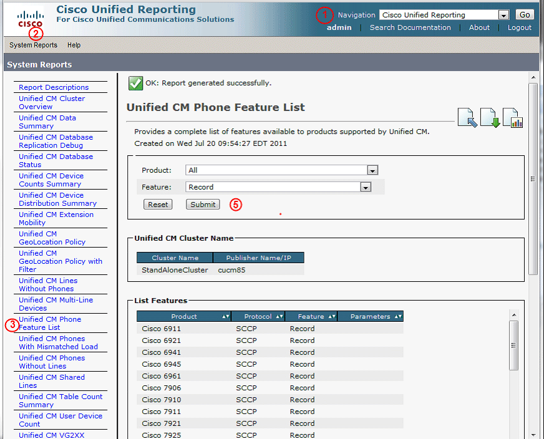Viewport: 544px width, 439px height.
Task: Sort the Product column using its arrows
Action: (225, 316)
